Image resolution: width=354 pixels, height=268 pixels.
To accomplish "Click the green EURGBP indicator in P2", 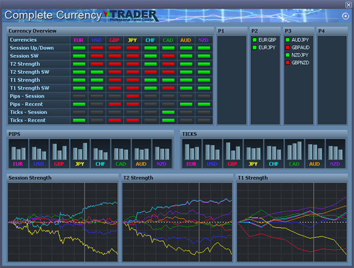I will point(255,40).
